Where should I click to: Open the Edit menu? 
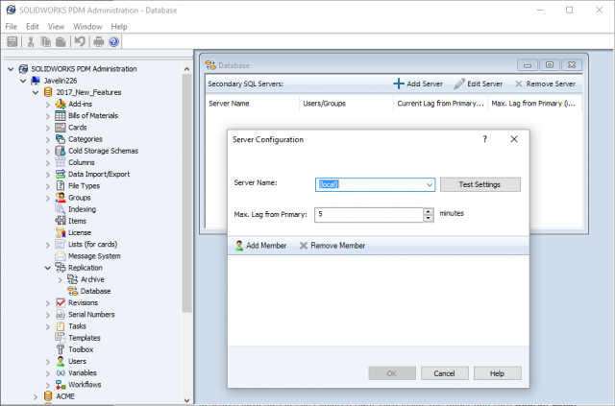pos(32,27)
